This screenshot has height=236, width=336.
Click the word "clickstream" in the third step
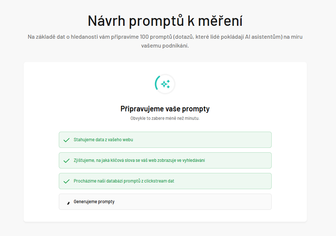pos(156,181)
